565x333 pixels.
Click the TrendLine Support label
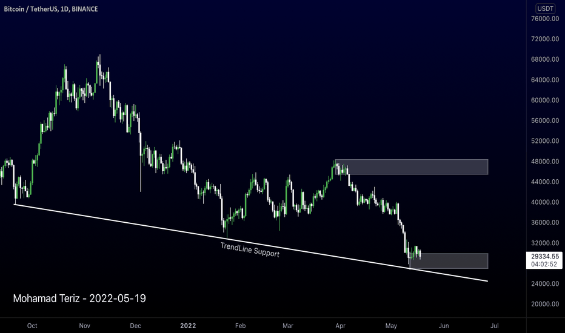[250, 250]
